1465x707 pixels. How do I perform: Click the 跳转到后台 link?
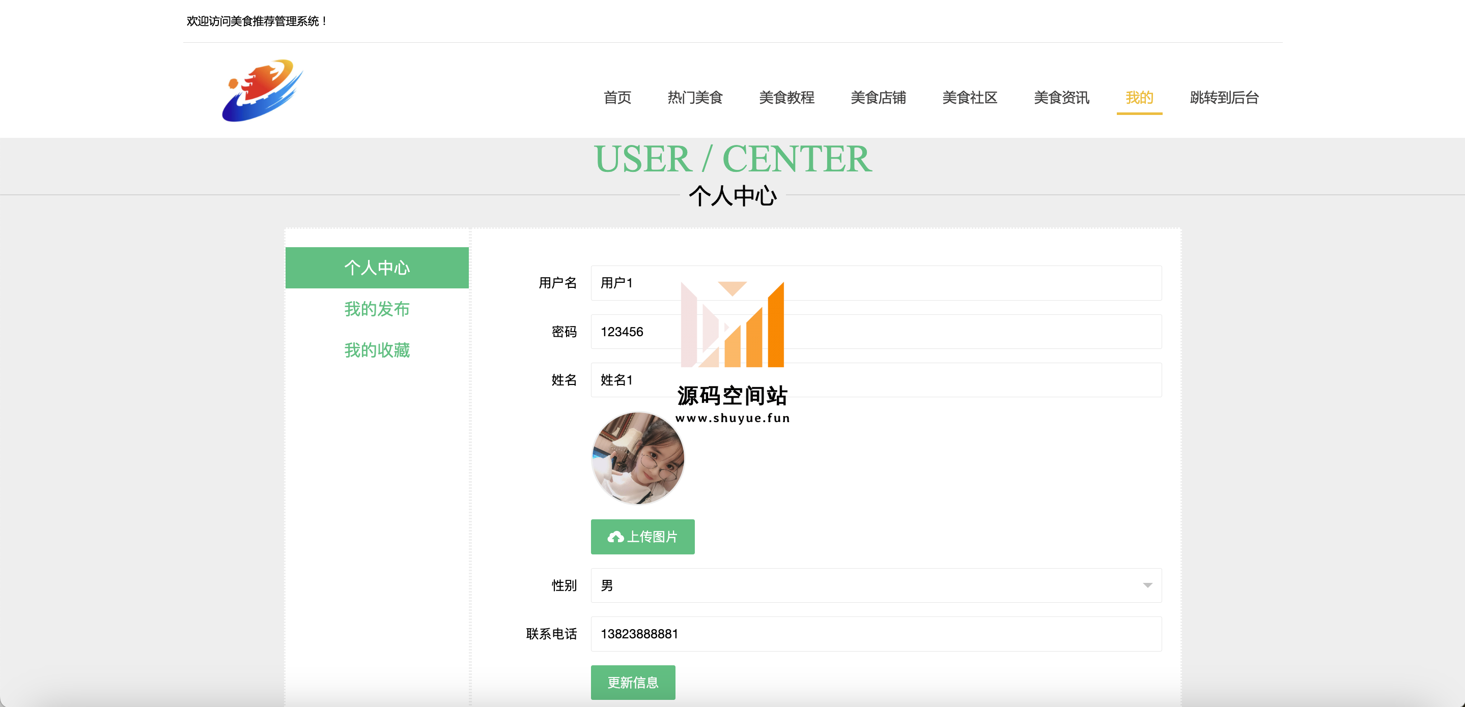click(x=1224, y=98)
